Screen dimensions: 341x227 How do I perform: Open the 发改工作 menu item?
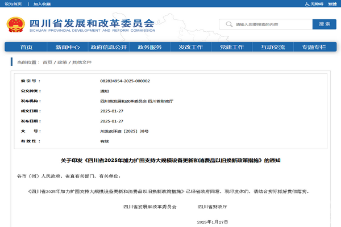[x=190, y=47]
